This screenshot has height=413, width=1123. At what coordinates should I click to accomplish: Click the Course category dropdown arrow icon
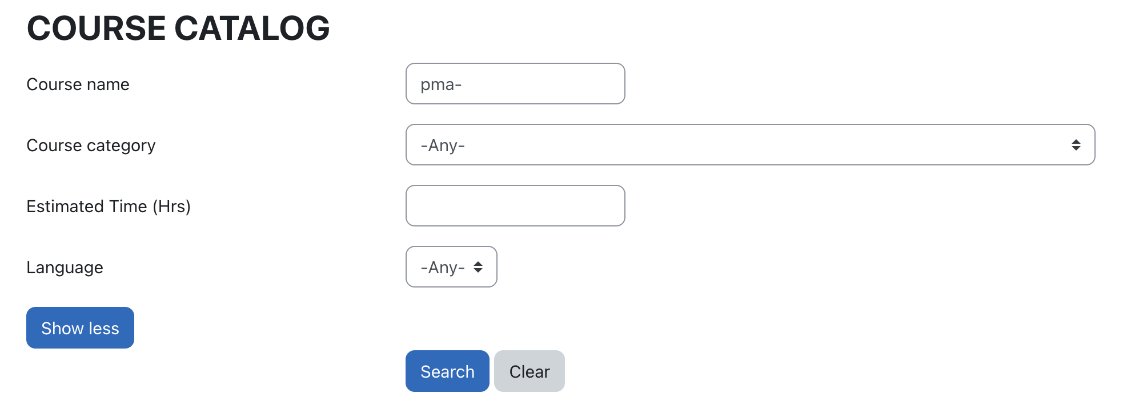point(1076,145)
